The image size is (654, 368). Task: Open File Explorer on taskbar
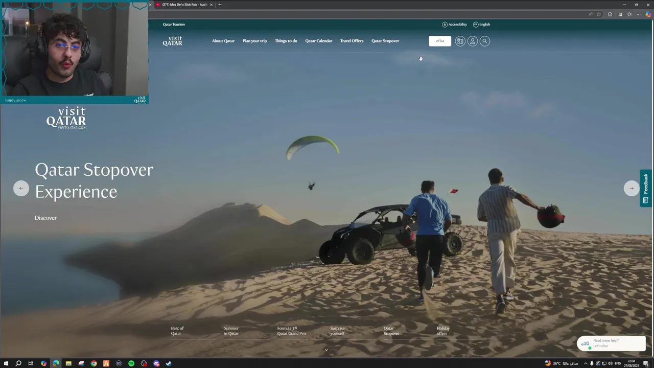coord(68,363)
